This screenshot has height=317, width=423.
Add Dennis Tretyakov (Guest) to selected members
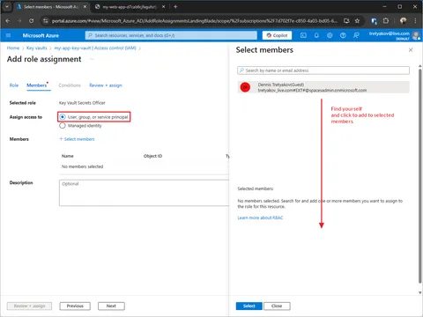(323, 87)
